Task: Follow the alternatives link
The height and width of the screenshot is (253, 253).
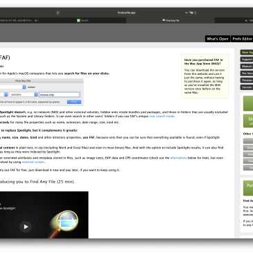Action: coord(178,158)
